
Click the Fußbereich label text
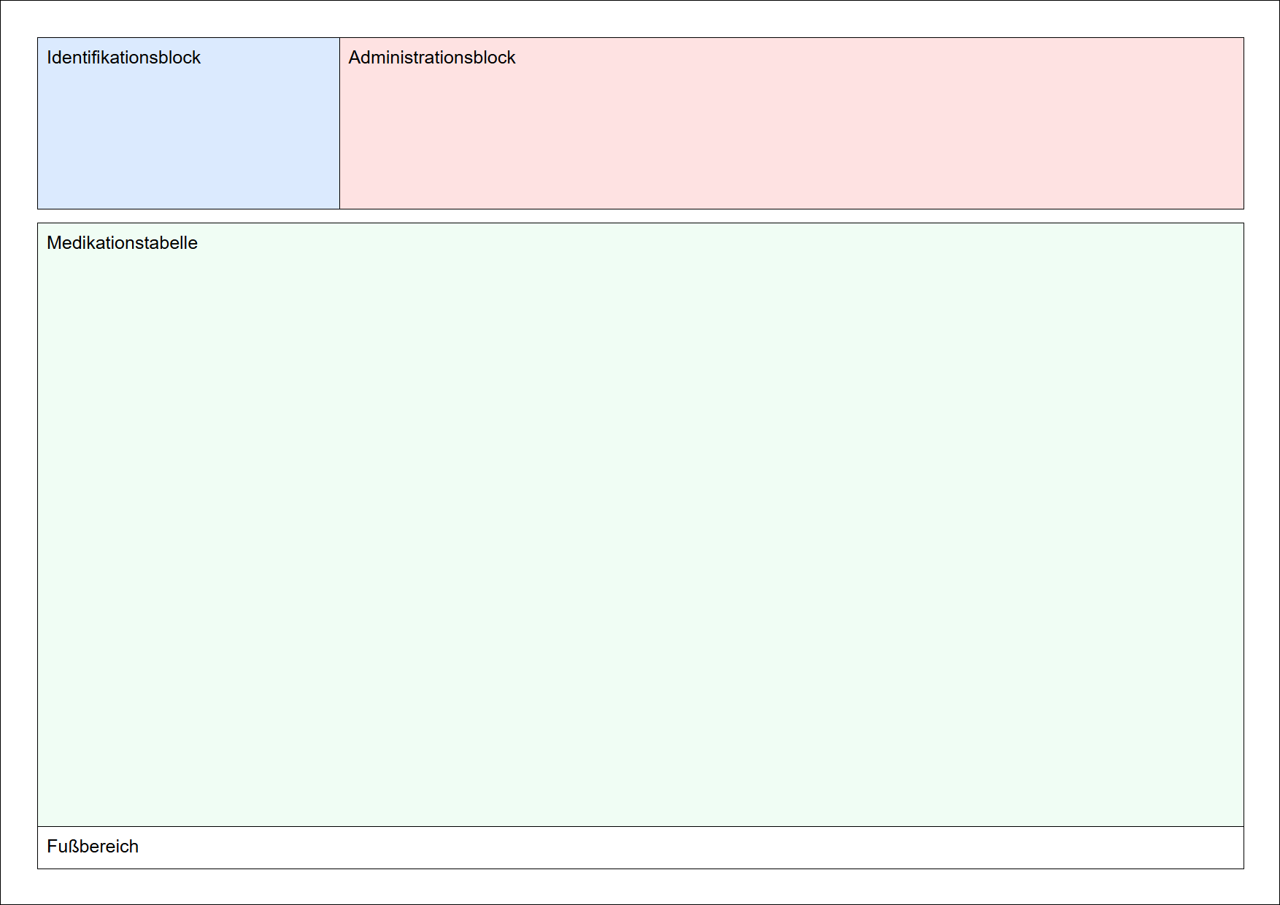[x=93, y=847]
